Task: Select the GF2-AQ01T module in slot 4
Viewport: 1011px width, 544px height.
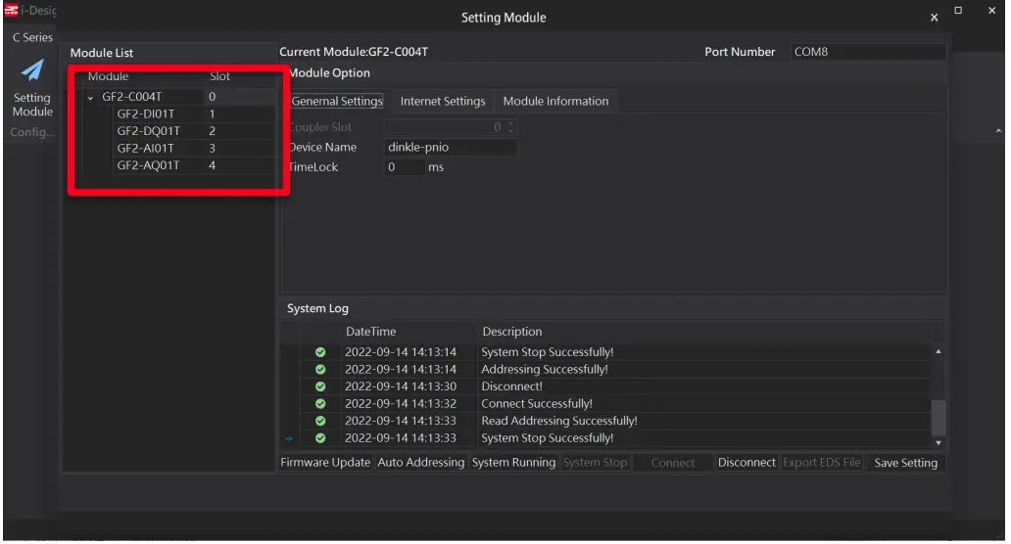Action: pyautogui.click(x=148, y=165)
